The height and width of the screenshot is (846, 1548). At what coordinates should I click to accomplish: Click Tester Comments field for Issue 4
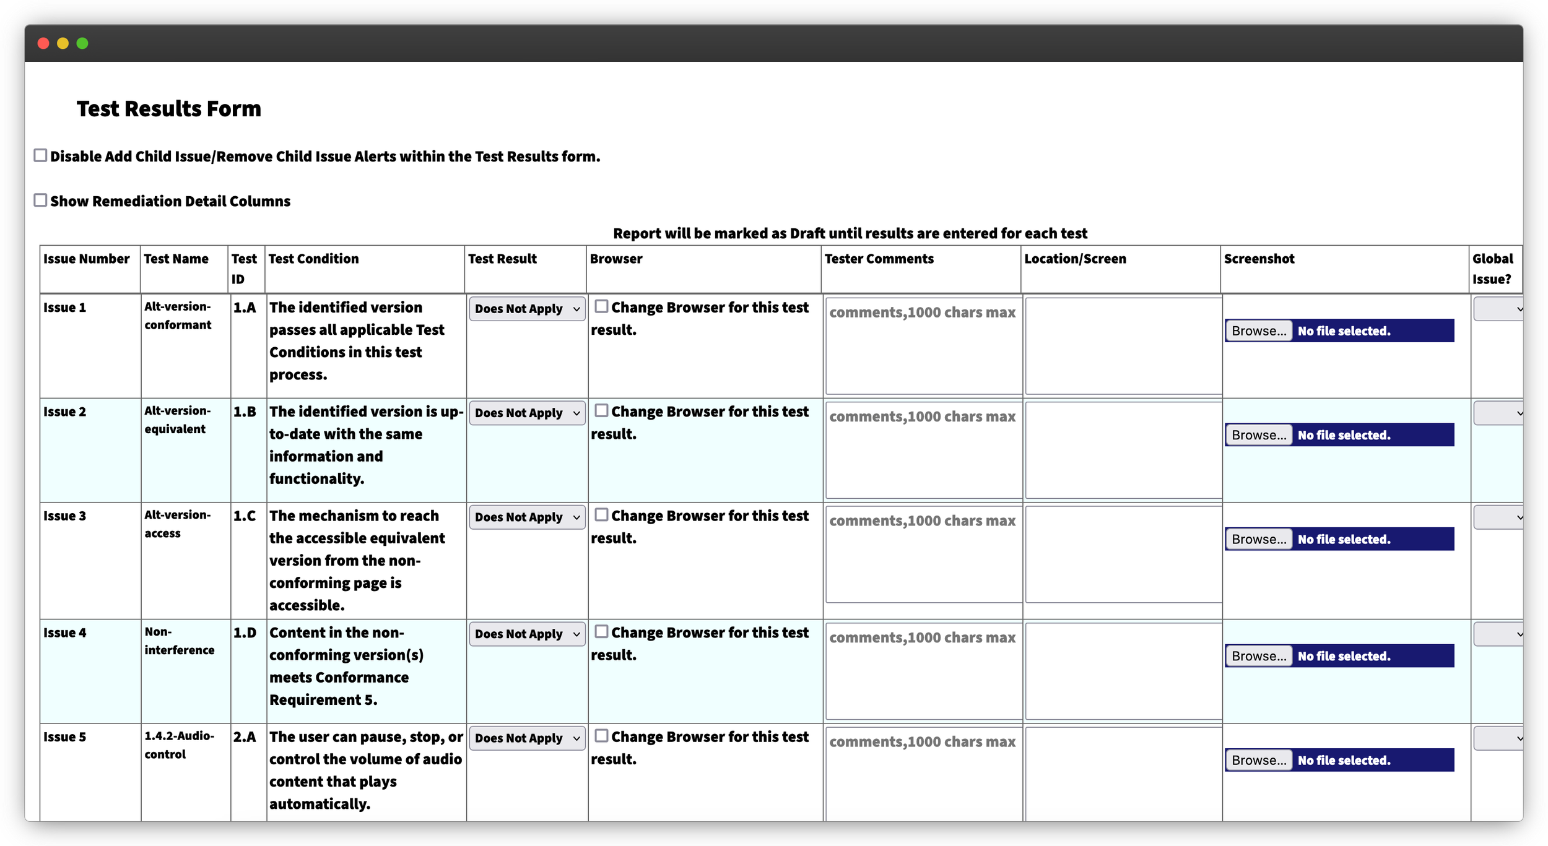coord(923,671)
